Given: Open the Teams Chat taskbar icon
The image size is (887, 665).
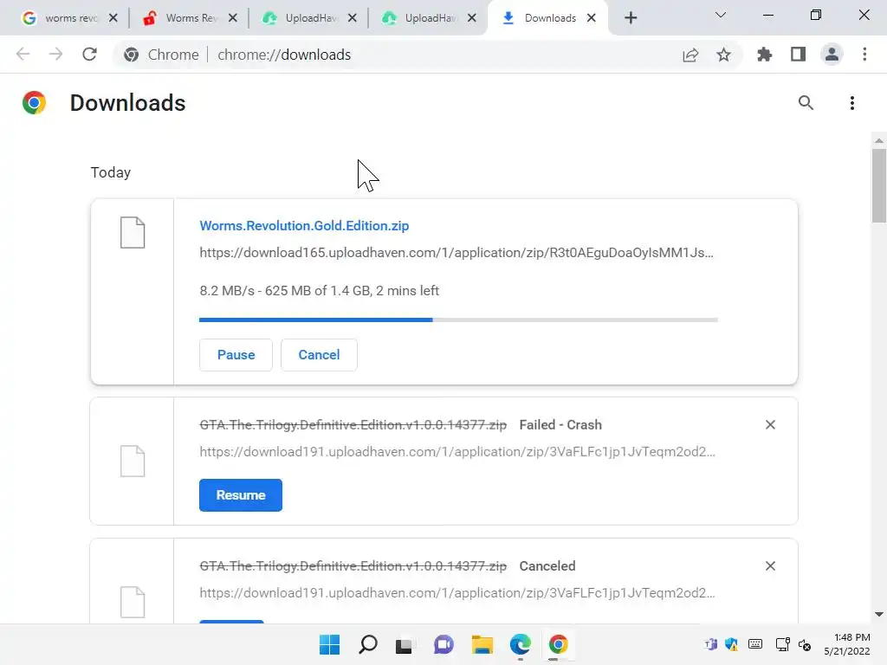Looking at the screenshot, I should click(x=443, y=644).
